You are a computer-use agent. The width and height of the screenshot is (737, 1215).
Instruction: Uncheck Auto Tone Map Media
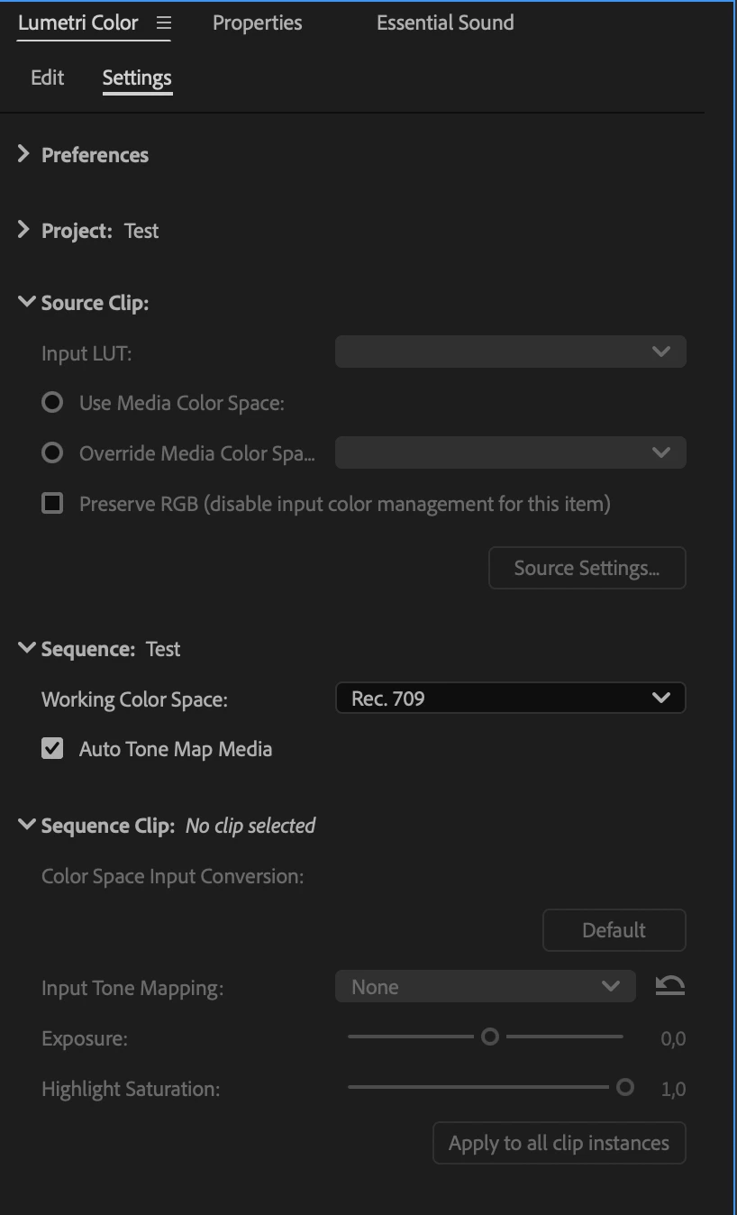[52, 749]
